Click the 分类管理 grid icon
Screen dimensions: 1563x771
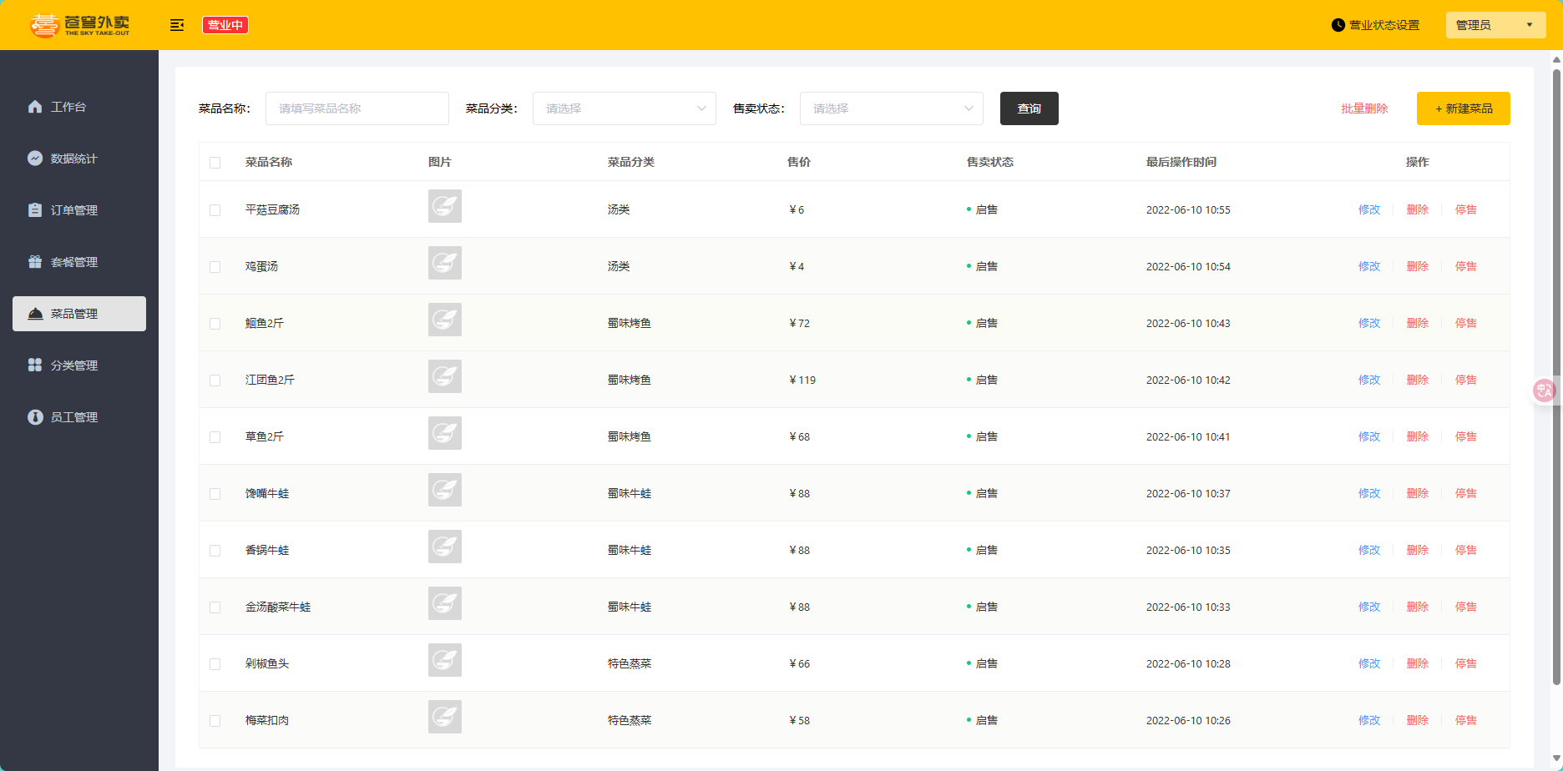tap(35, 365)
